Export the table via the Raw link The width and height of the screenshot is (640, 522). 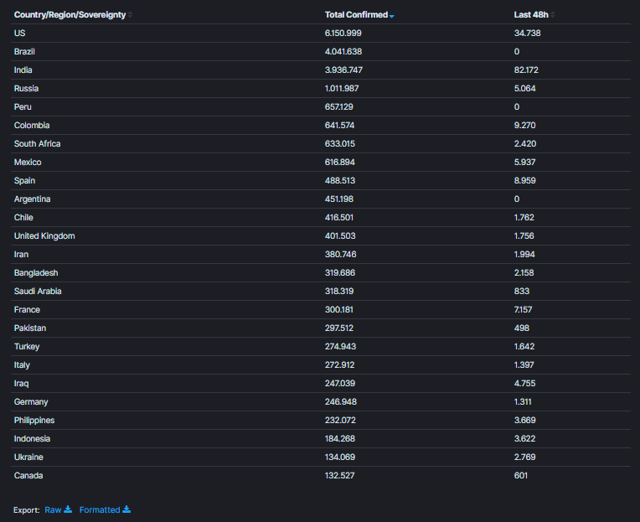click(x=53, y=509)
